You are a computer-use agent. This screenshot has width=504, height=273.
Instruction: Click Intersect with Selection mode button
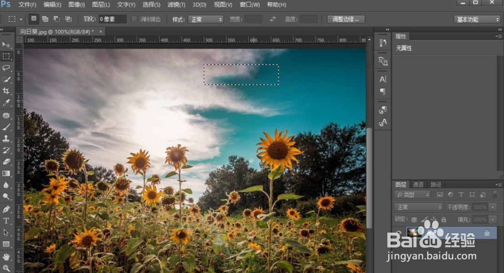(x=69, y=19)
